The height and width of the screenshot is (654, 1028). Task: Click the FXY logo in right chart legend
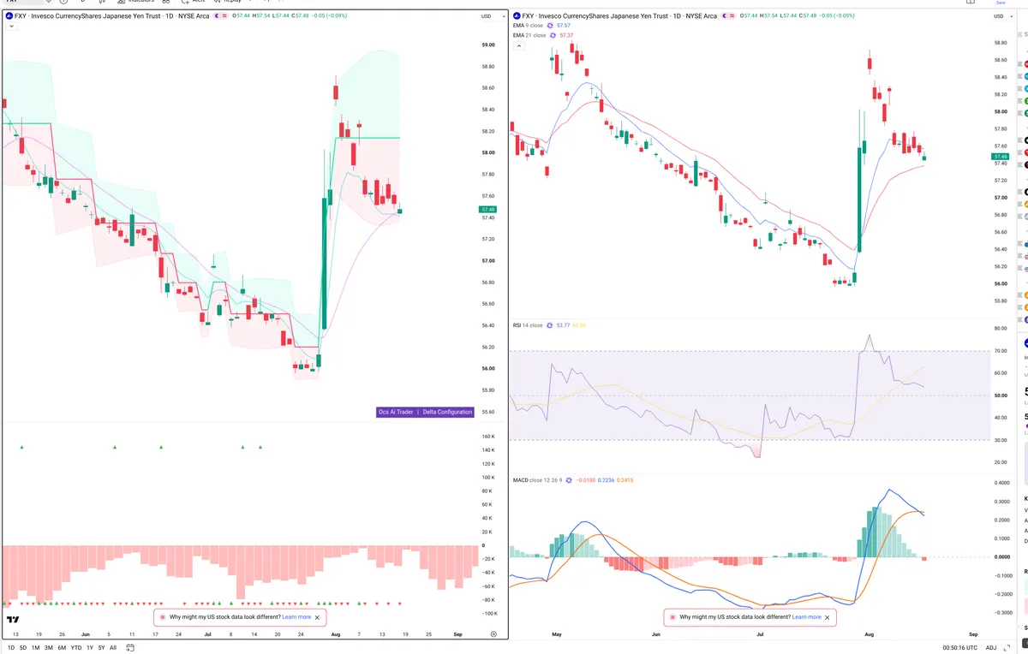point(517,16)
